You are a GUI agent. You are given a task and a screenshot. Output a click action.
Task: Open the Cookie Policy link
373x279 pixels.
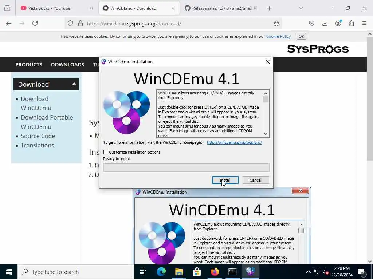278,36
